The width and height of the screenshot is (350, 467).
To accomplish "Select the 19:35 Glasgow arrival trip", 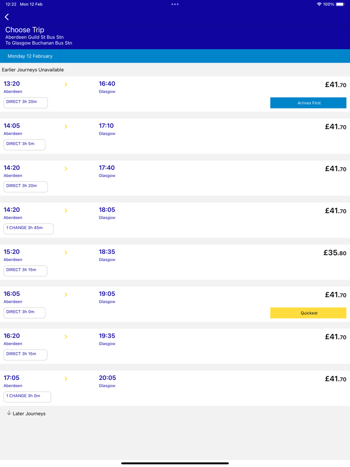I will [107, 336].
